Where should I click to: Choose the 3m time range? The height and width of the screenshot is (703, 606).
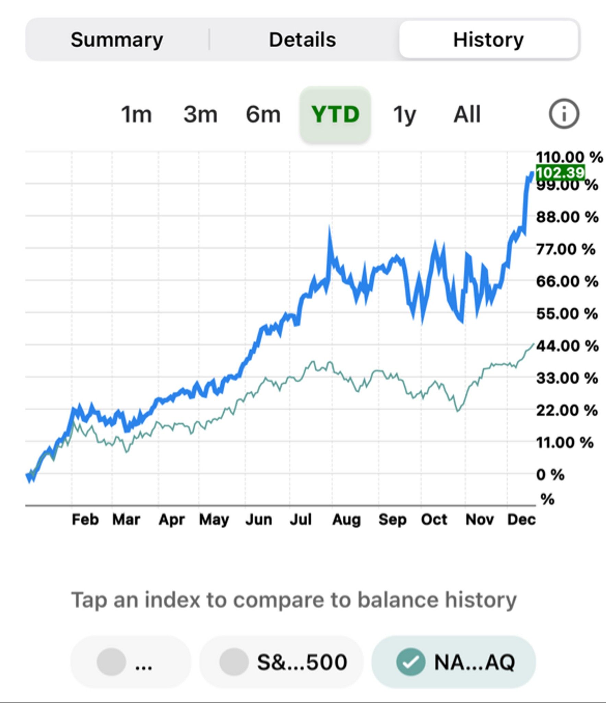pos(200,114)
